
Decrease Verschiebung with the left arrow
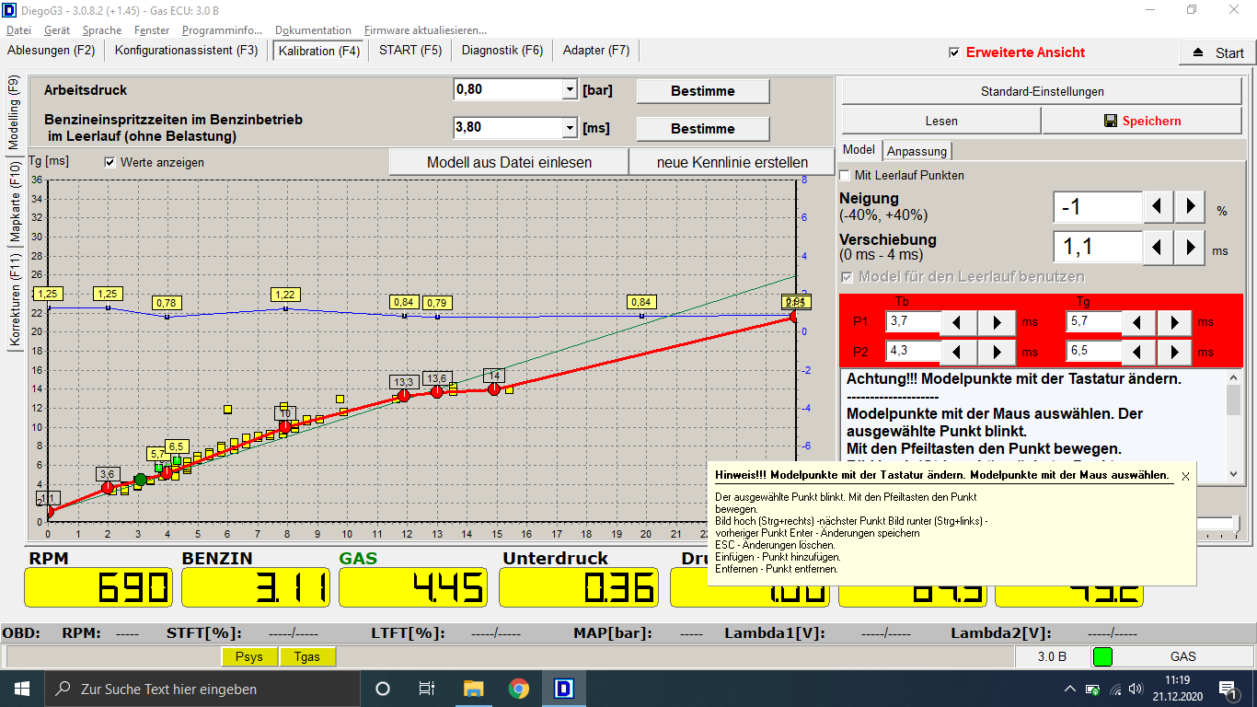(x=1159, y=247)
